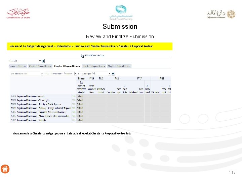Select row Repairs and Maintenance - Airports
242x181 pixels.
[41, 120]
